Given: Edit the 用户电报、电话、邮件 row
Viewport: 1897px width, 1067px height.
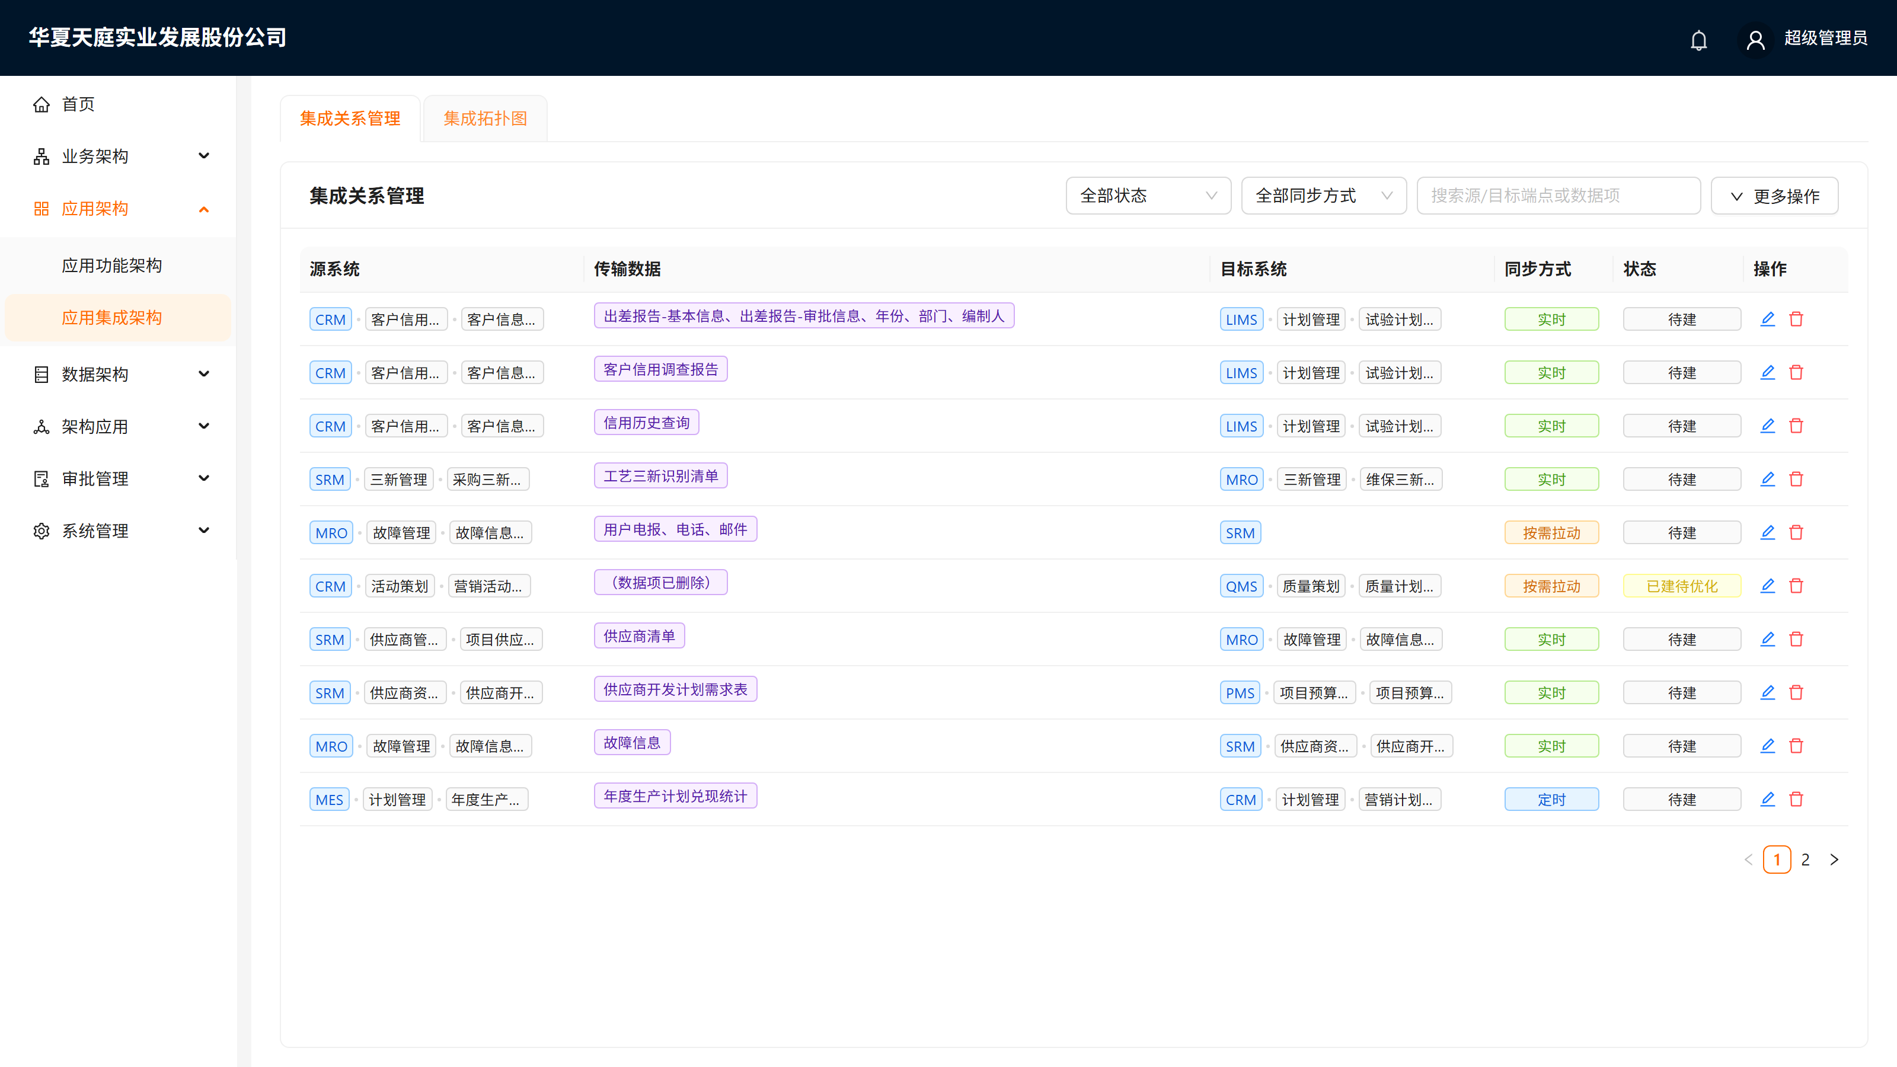Looking at the screenshot, I should click(1767, 532).
